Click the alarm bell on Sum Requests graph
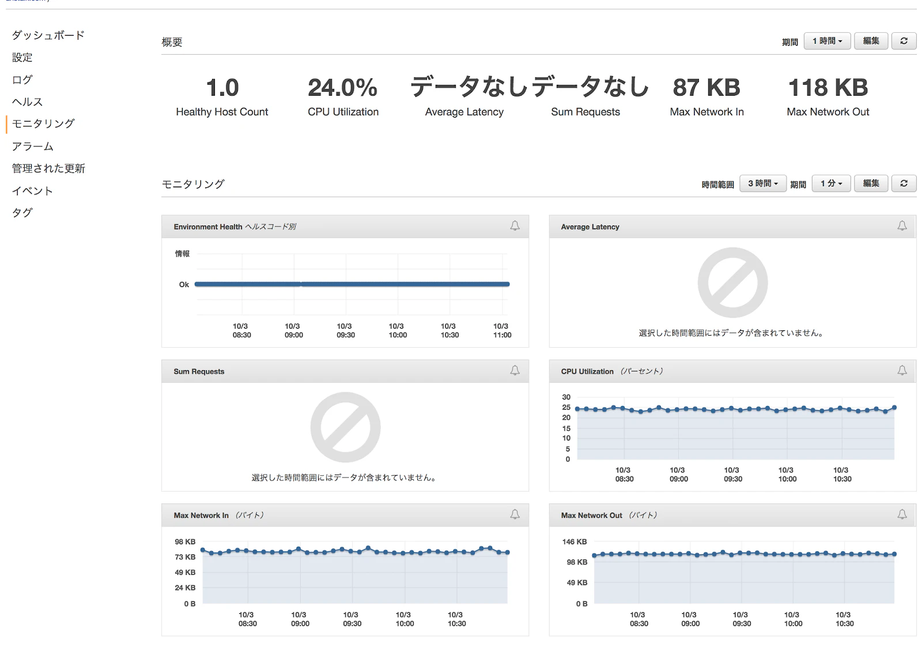922x651 pixels. (515, 371)
